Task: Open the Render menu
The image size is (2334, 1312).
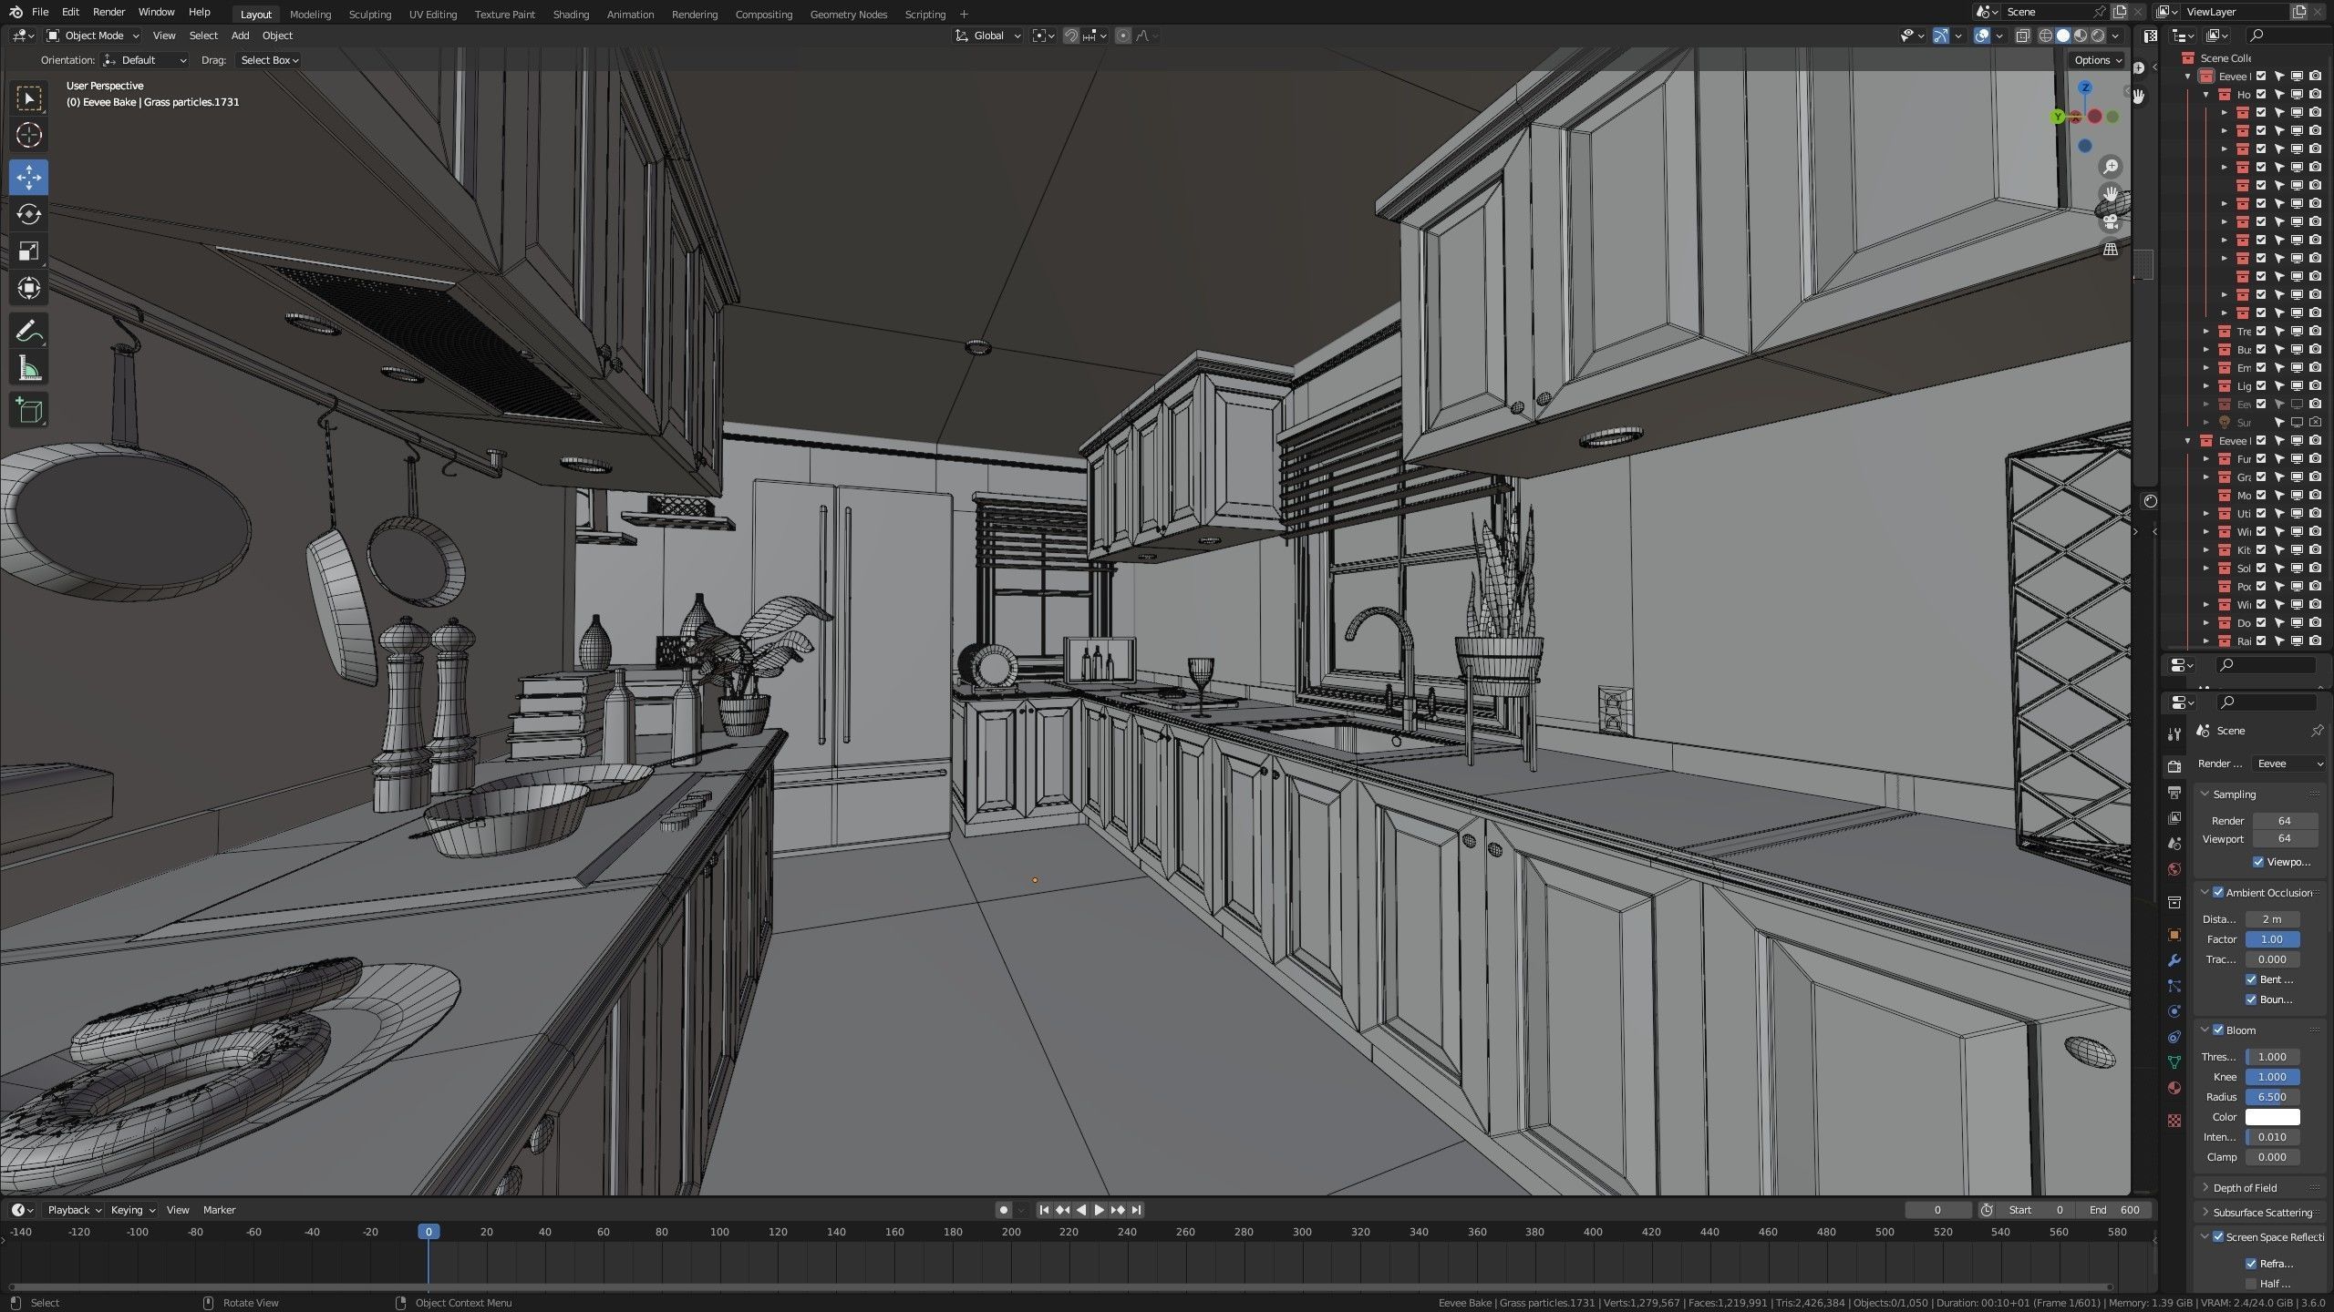Action: [108, 12]
